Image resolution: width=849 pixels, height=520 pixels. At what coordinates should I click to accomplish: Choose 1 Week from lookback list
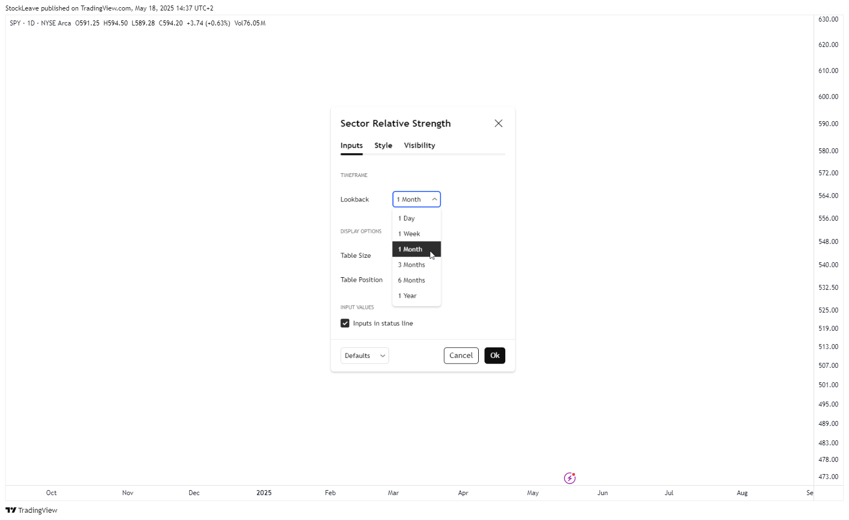coord(416,234)
